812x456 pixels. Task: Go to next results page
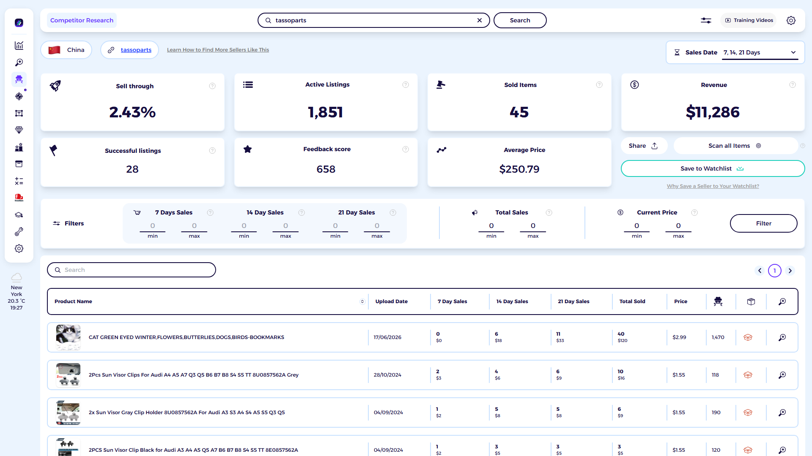(790, 271)
